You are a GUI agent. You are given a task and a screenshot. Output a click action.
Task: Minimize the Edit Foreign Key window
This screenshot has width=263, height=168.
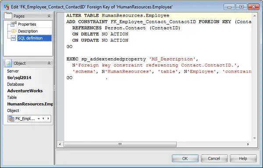(229, 7)
